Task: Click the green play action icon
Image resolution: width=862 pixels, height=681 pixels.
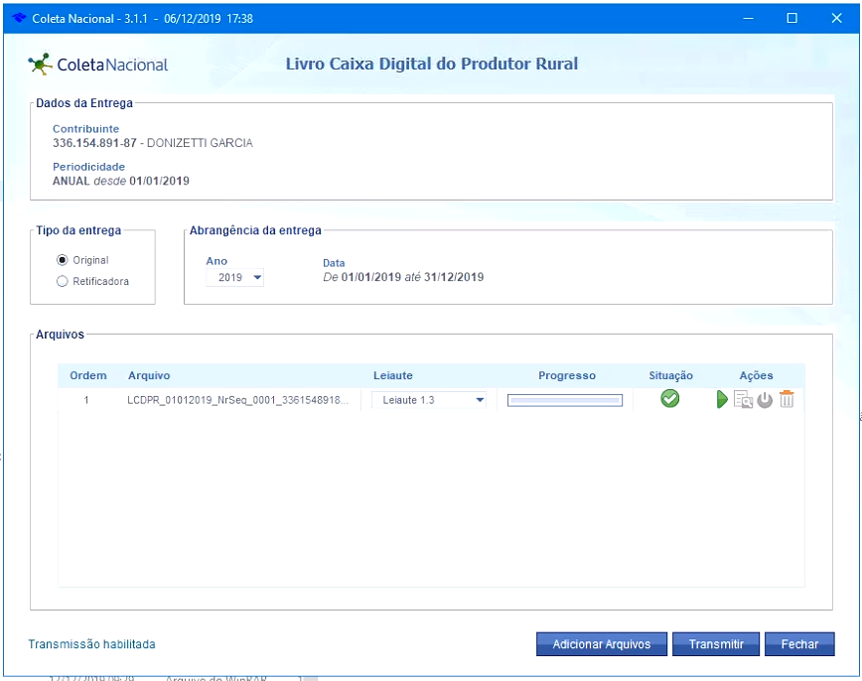Action: [x=722, y=400]
